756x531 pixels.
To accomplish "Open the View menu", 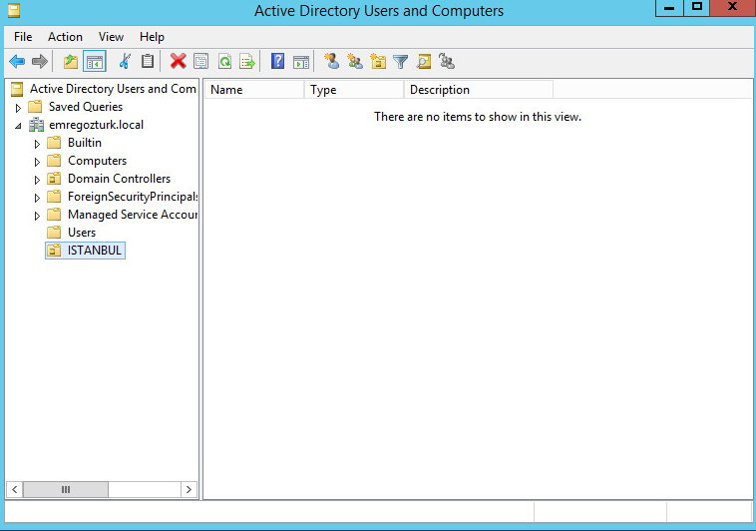I will click(x=111, y=37).
